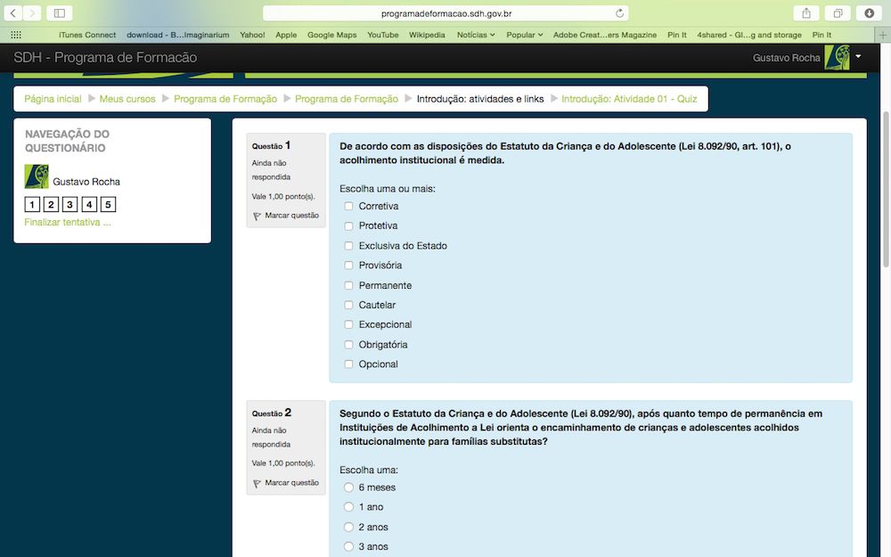Click the flag icon for Questão 1
The height and width of the screenshot is (557, 891).
[257, 216]
